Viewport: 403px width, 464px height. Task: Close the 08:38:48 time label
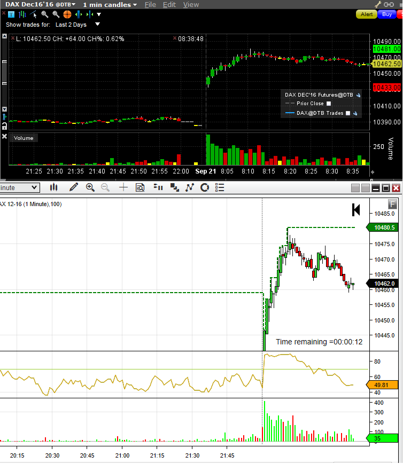coord(175,38)
